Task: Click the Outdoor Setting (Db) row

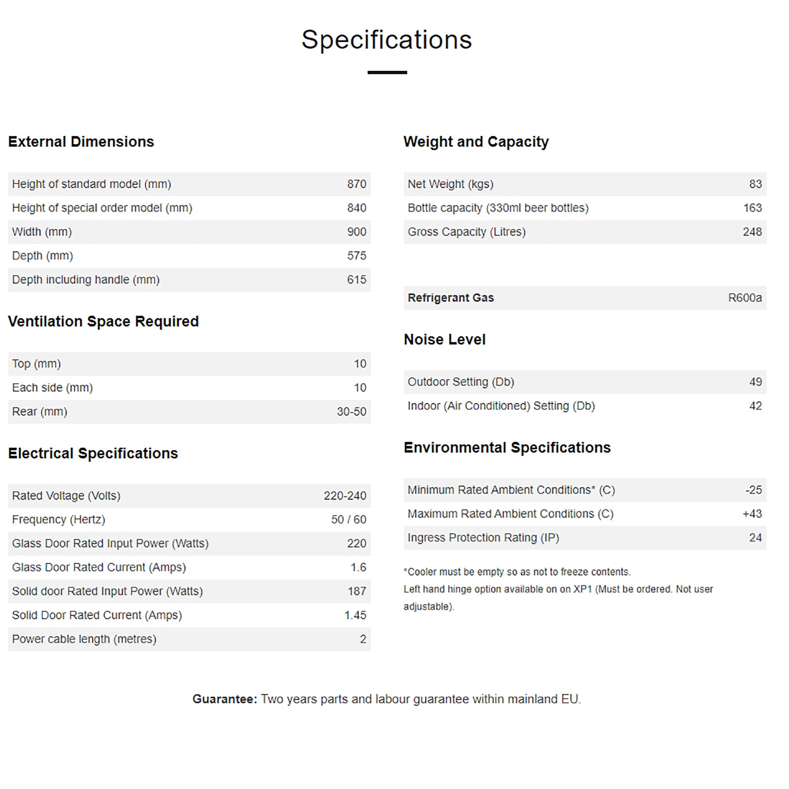Action: (585, 382)
